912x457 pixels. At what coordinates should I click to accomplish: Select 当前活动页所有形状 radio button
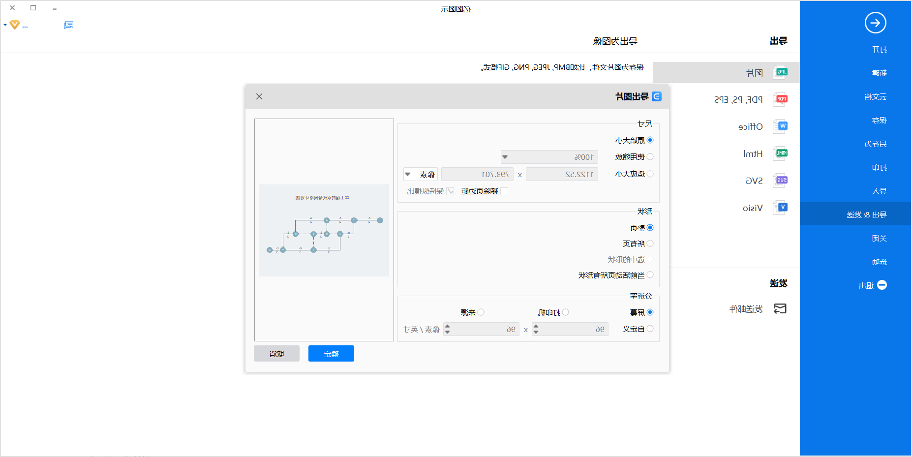click(650, 275)
